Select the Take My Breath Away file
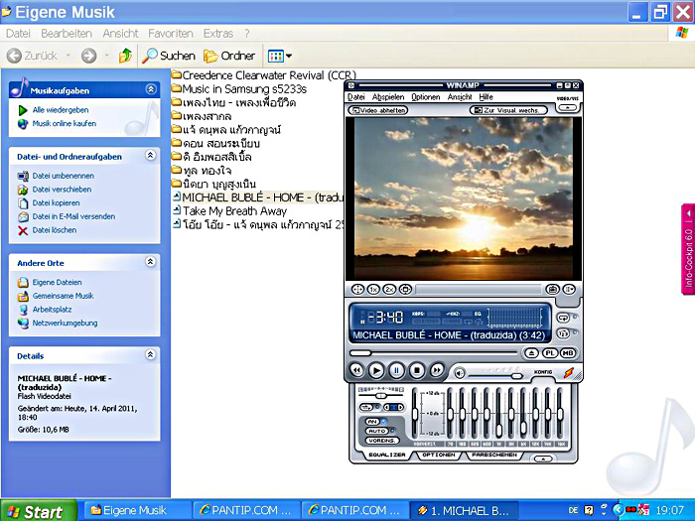Screen dimensions: 695x521 click(x=229, y=210)
